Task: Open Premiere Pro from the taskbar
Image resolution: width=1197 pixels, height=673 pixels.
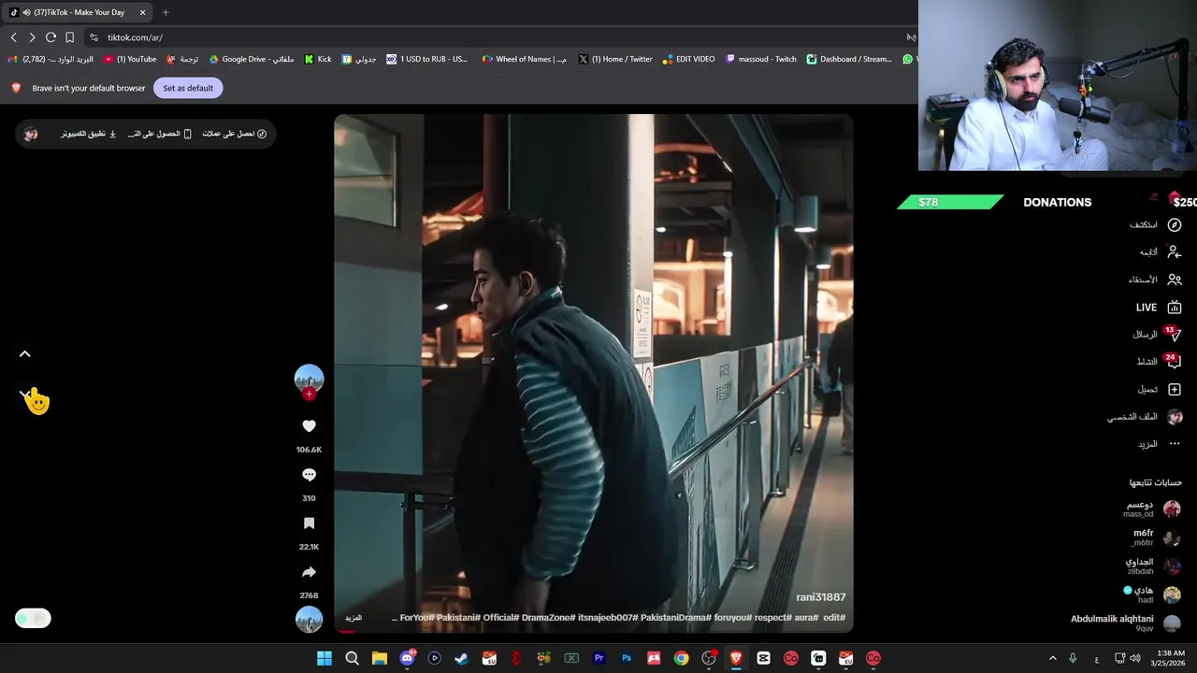Action: click(x=598, y=658)
